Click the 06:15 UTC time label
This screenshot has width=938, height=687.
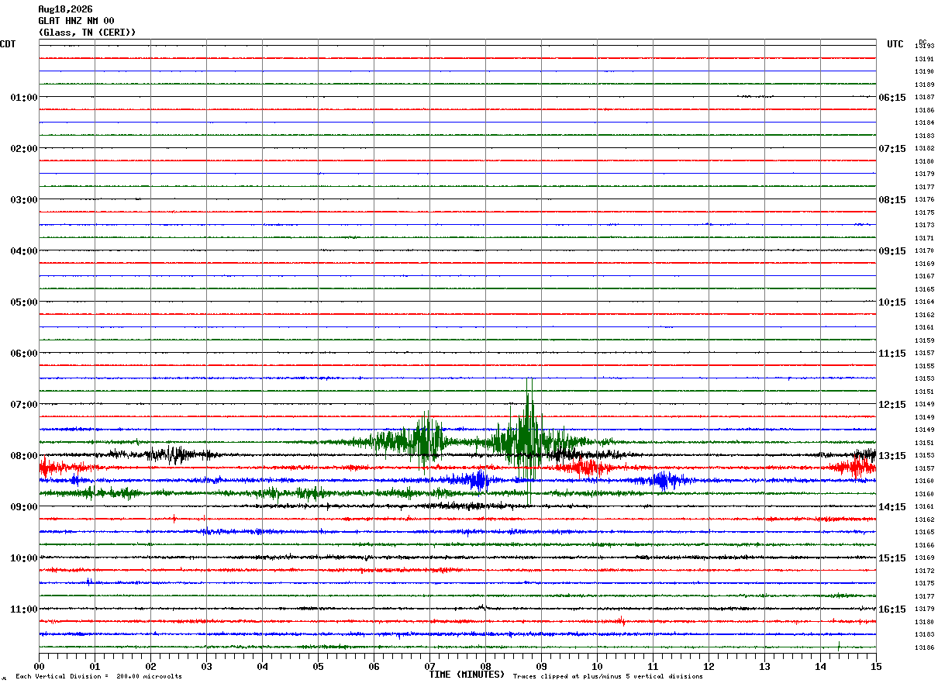click(x=892, y=98)
